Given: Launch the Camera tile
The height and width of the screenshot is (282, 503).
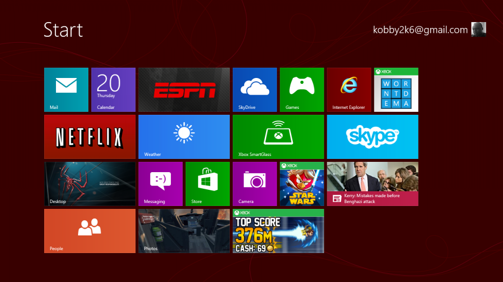Looking at the screenshot, I should pyautogui.click(x=255, y=184).
